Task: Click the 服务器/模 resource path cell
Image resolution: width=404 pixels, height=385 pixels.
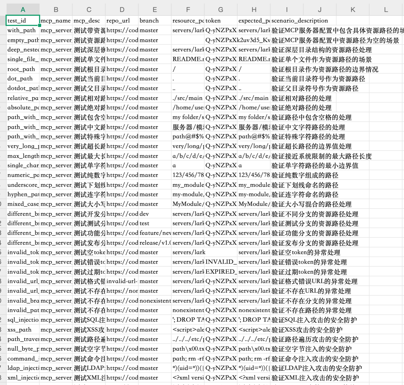Action: (x=188, y=127)
